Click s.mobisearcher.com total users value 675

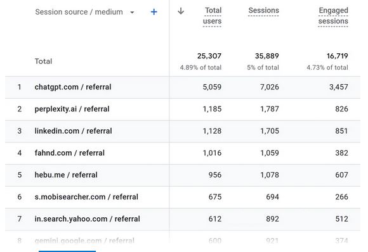[x=215, y=197]
